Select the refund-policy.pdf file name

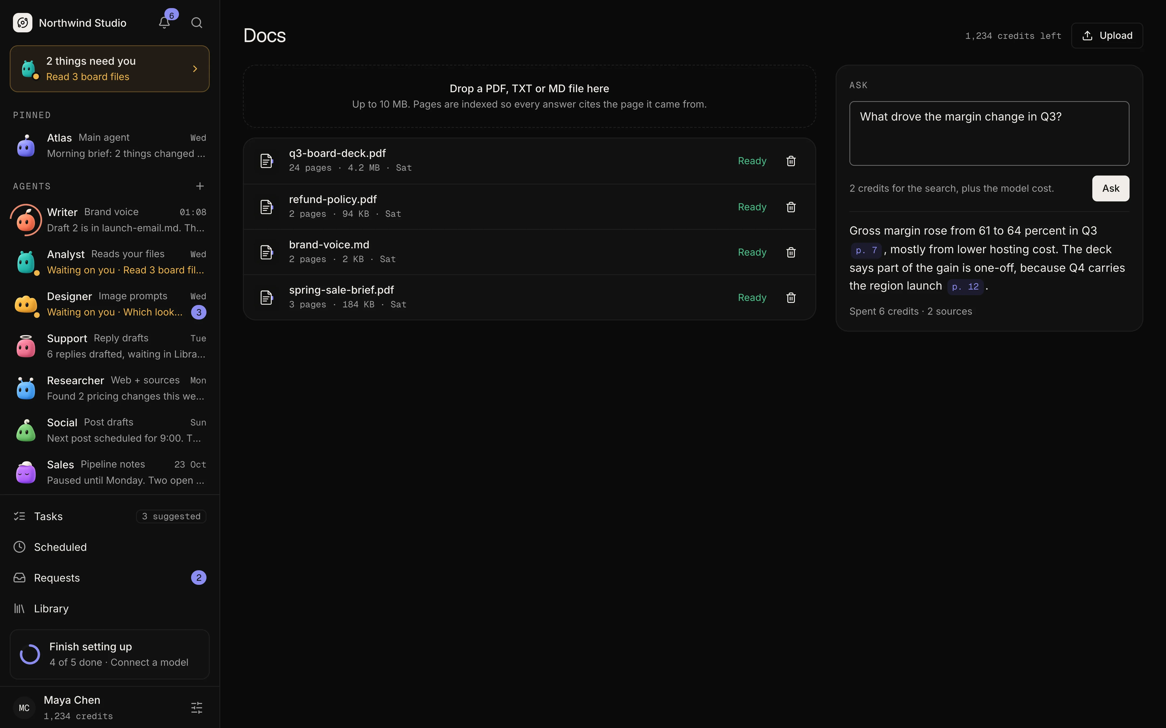click(333, 199)
